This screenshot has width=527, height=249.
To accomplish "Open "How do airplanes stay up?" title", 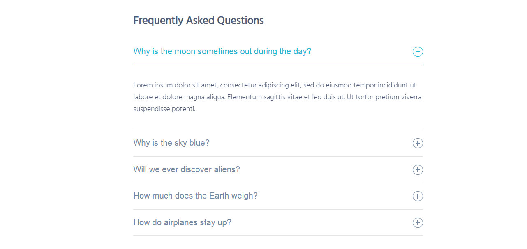I will click(x=183, y=222).
